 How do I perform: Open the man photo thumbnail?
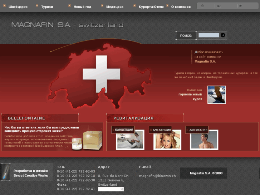tap(204, 140)
